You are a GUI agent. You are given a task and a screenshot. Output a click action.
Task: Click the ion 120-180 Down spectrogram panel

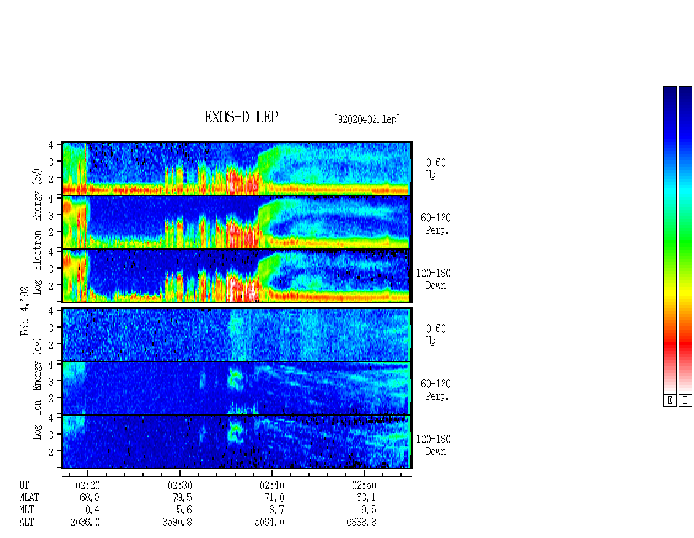tap(237, 442)
